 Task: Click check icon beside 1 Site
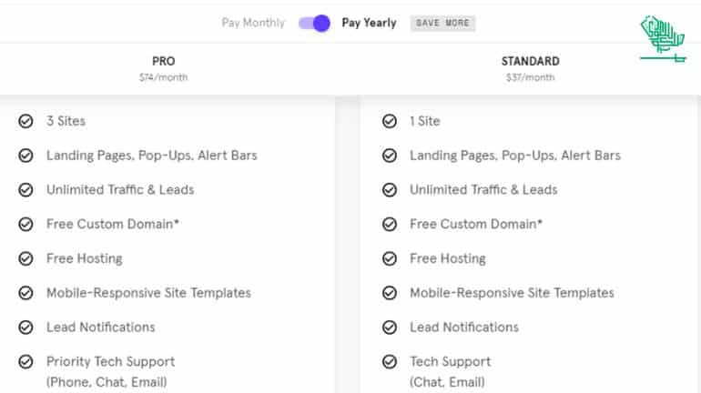click(390, 121)
